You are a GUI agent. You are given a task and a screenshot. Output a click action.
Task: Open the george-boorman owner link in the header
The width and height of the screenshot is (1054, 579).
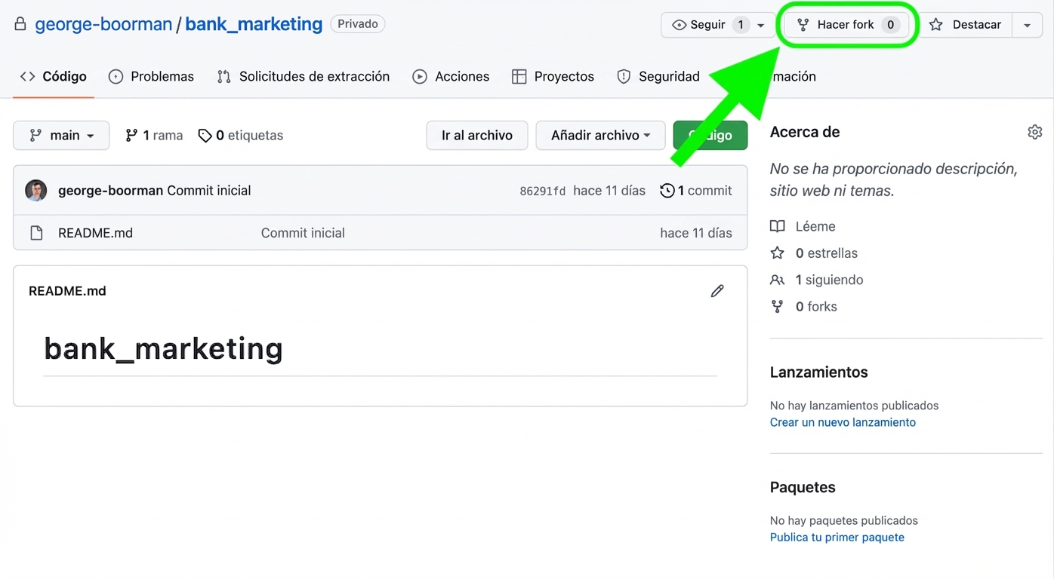103,24
